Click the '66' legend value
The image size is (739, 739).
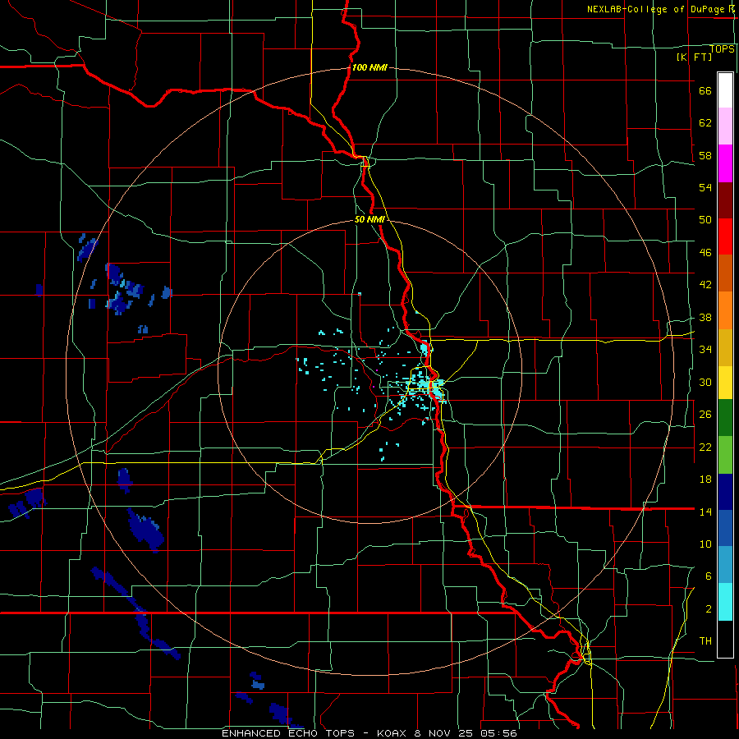coord(705,90)
